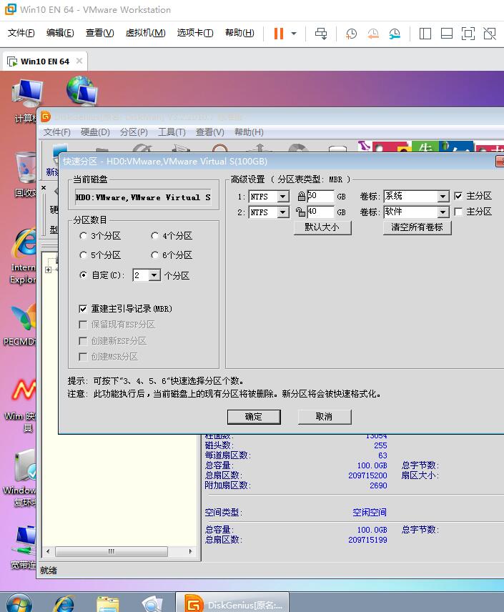
Task: Click the 创建新ESP分区 checkbox
Action: coord(83,341)
